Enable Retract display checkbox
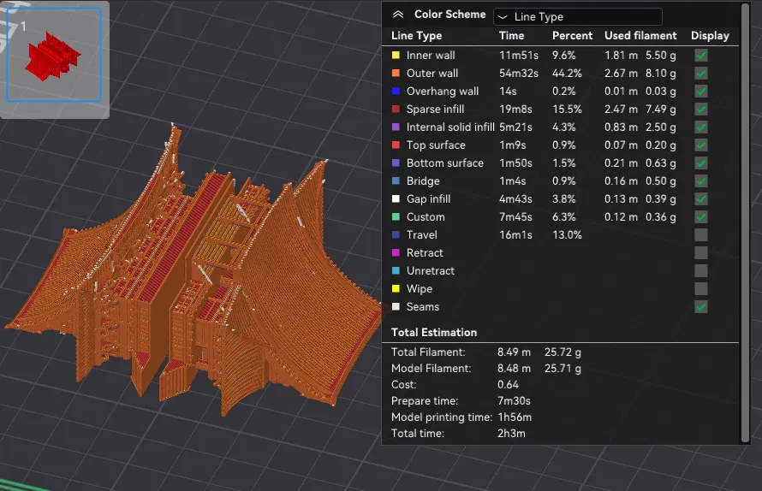 pos(701,252)
